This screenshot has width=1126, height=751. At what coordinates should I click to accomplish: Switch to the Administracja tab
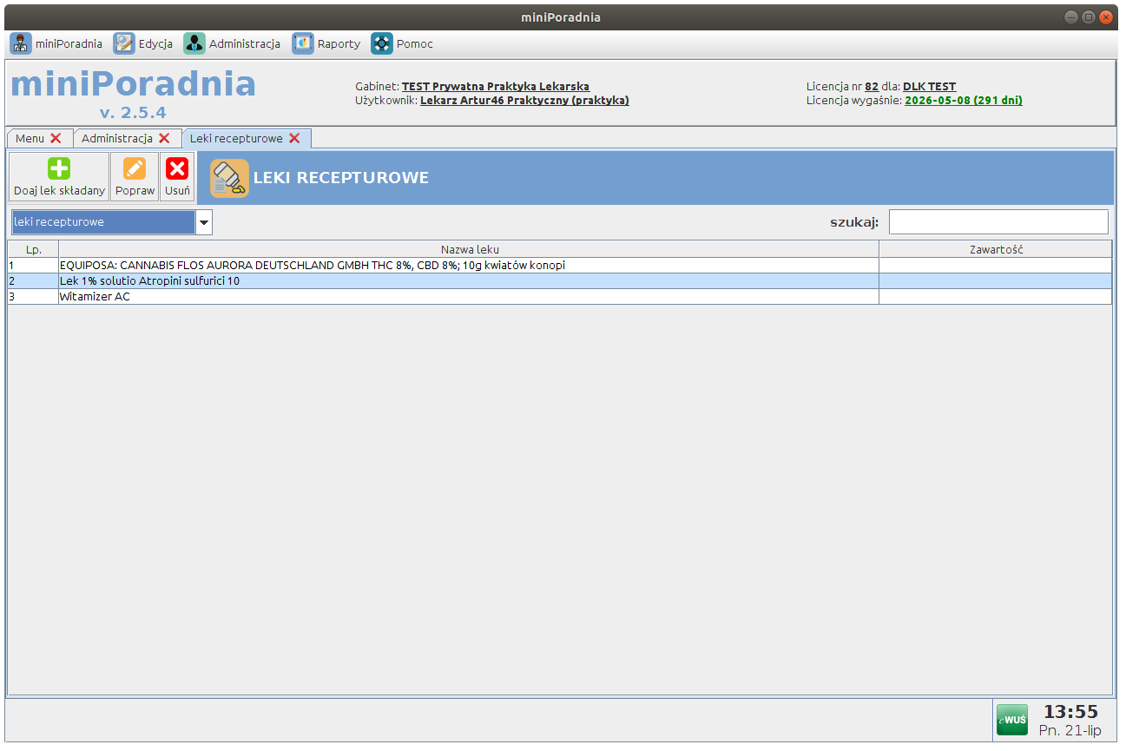click(116, 139)
